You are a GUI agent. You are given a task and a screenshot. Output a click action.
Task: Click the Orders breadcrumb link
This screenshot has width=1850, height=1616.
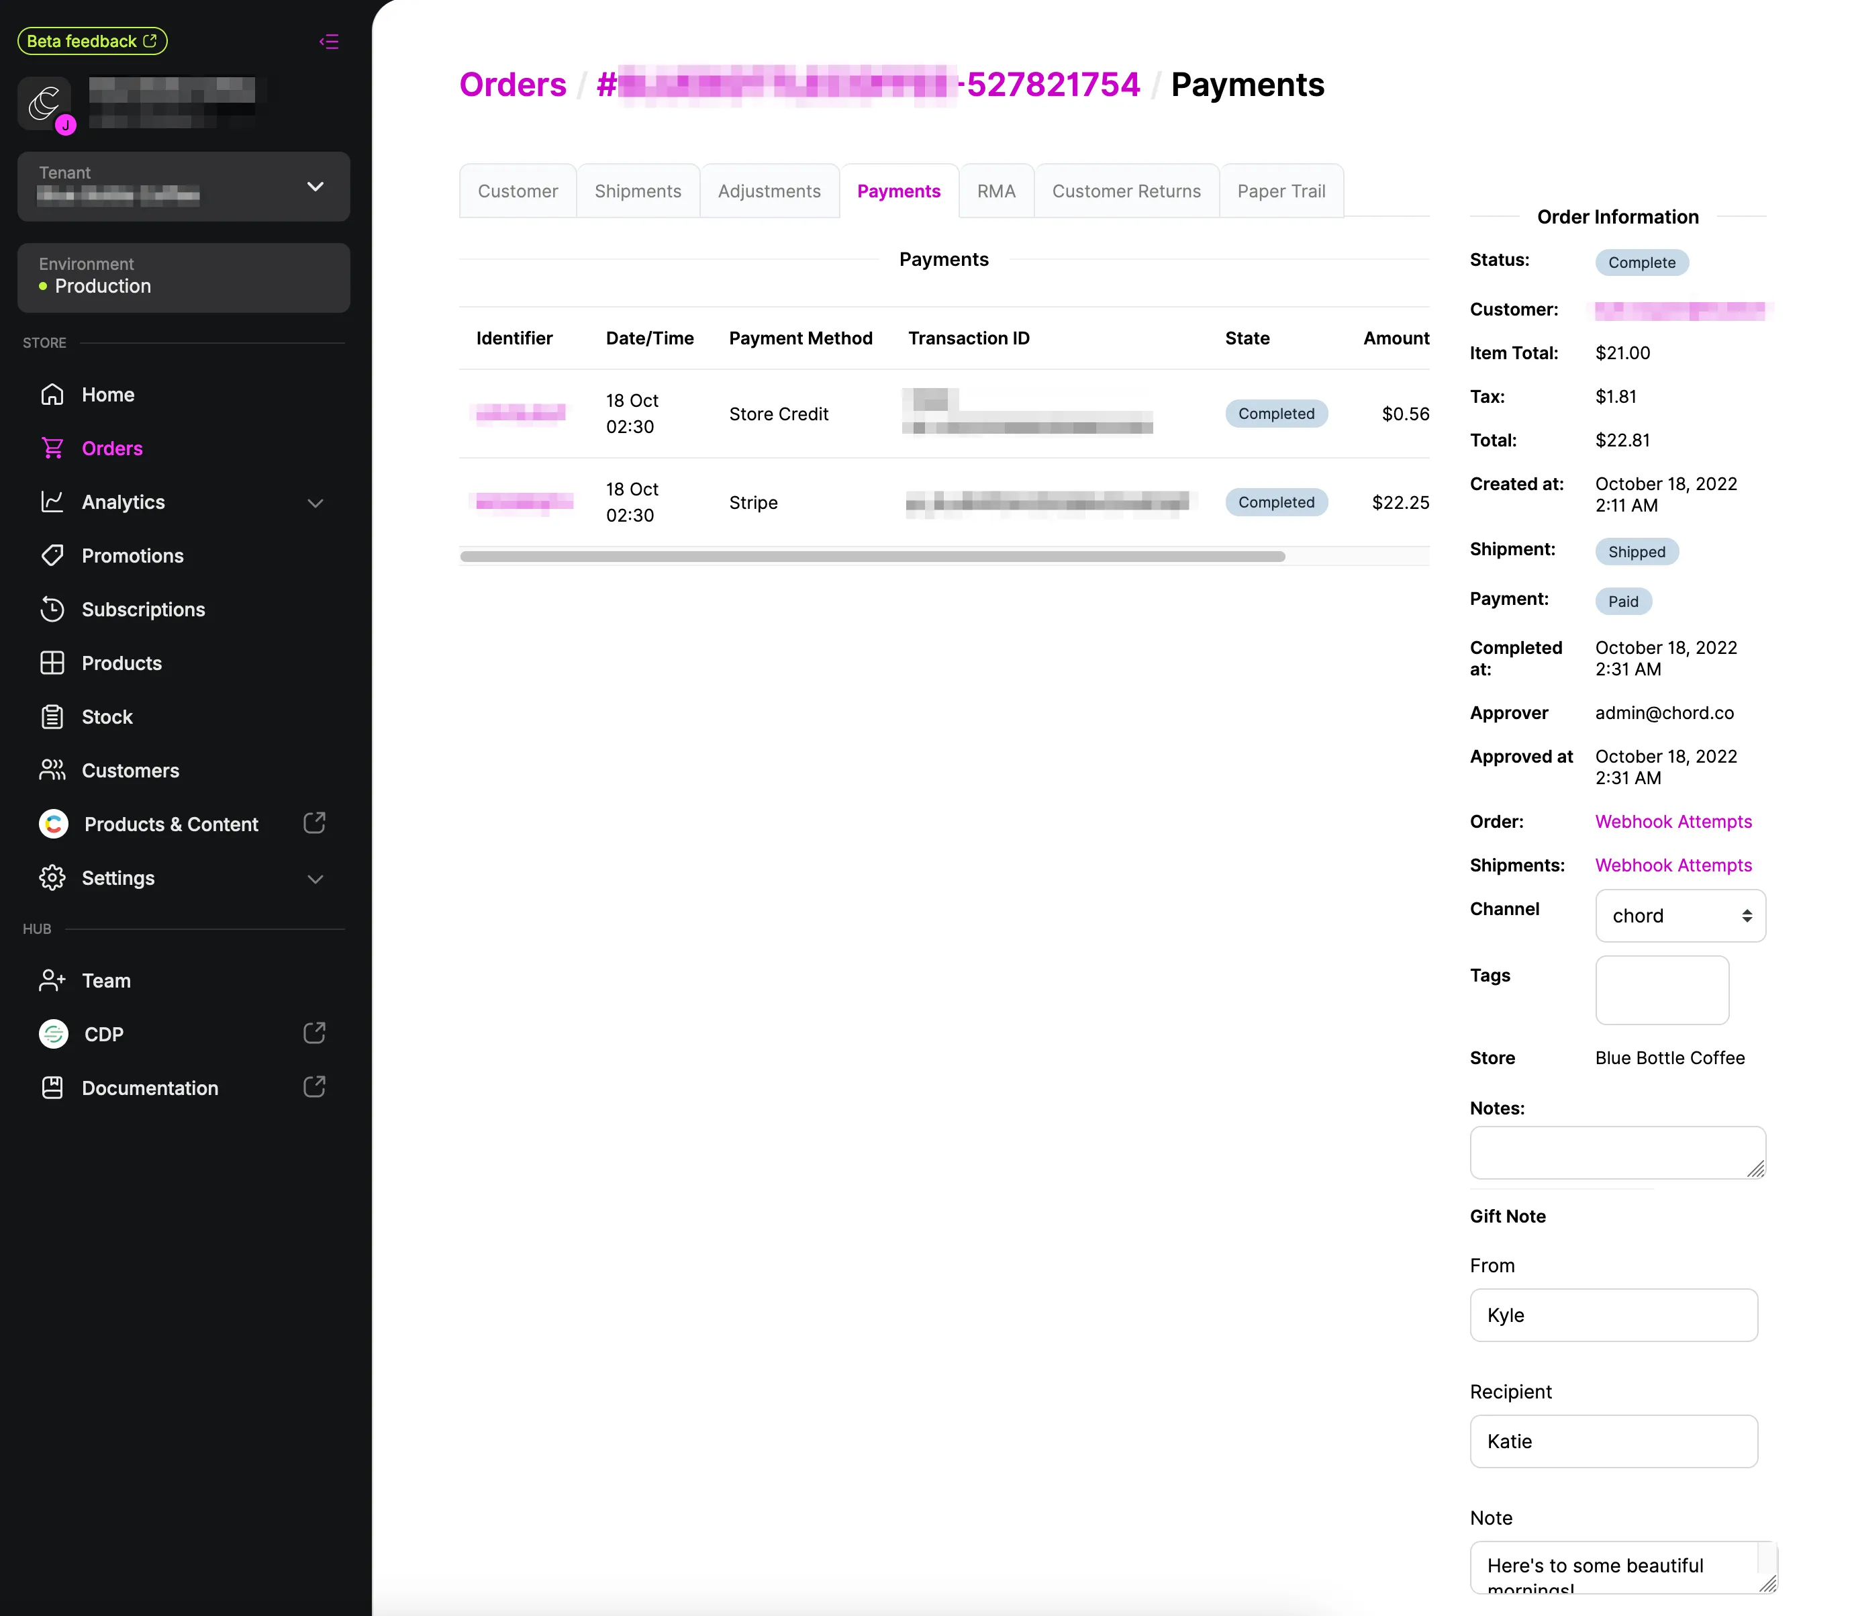click(x=513, y=85)
